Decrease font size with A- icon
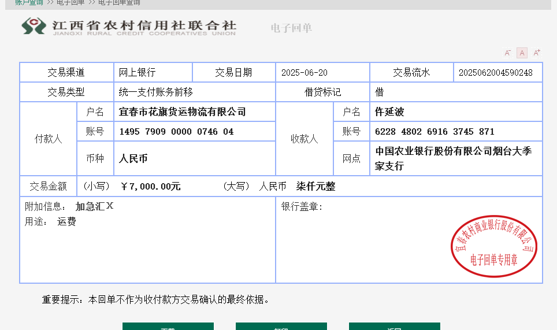557x330 pixels. click(x=508, y=53)
